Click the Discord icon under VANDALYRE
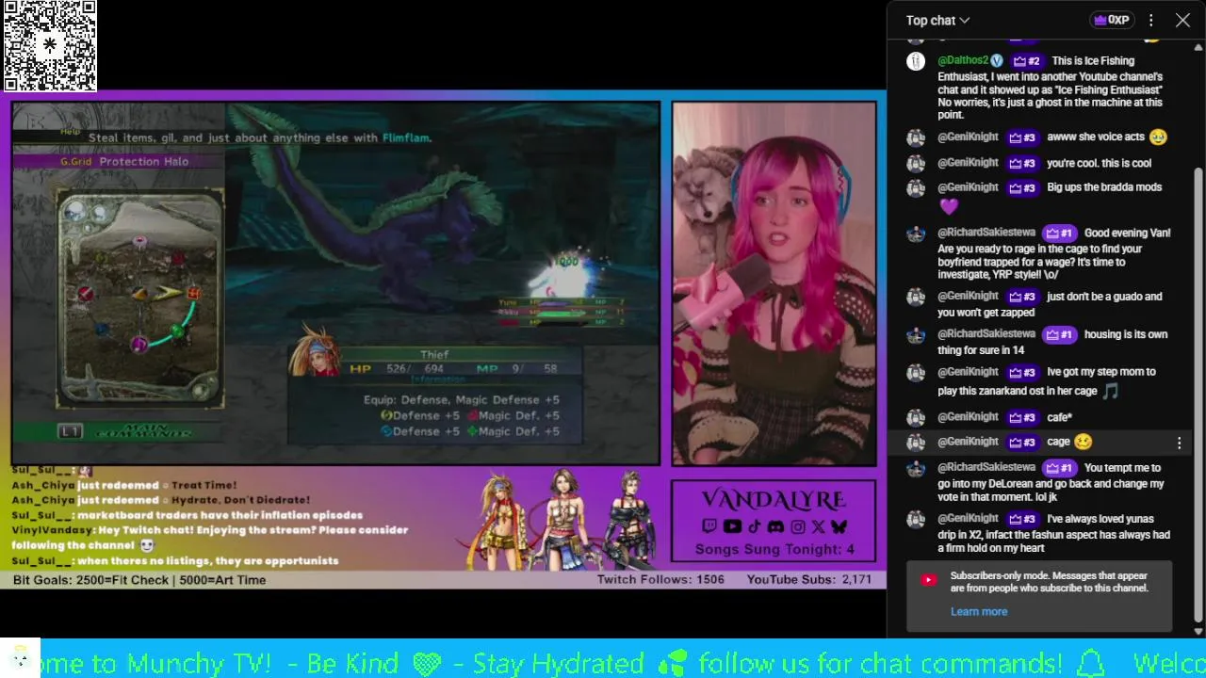 pos(775,527)
